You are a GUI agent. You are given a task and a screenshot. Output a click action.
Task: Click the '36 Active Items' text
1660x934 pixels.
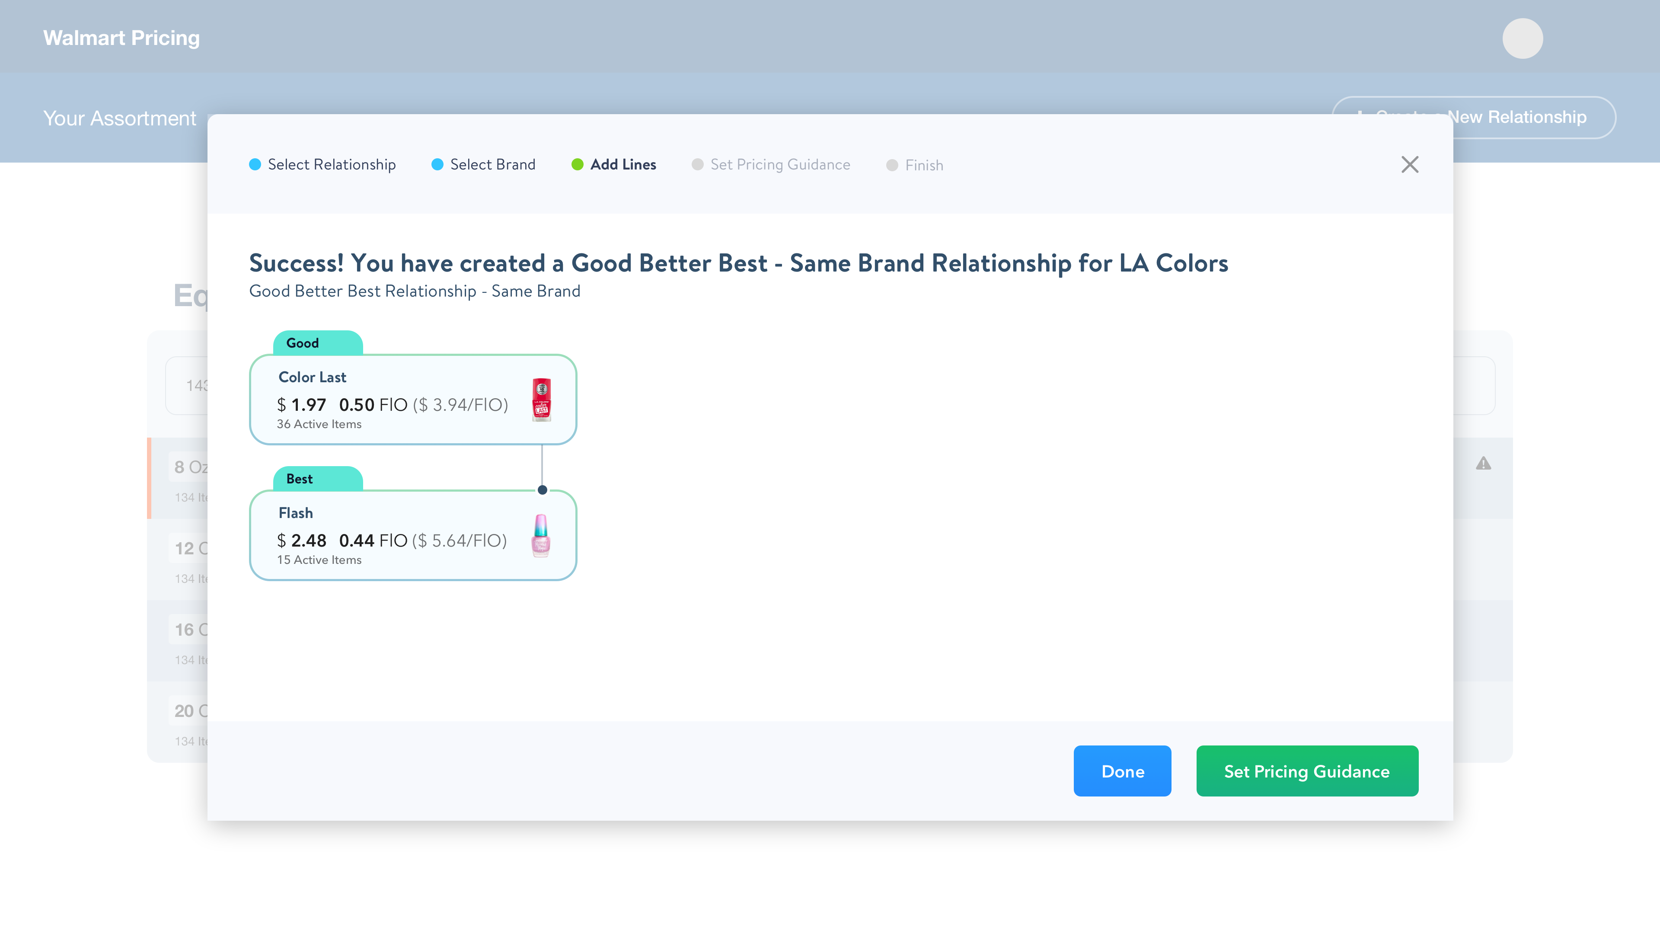[x=319, y=424]
